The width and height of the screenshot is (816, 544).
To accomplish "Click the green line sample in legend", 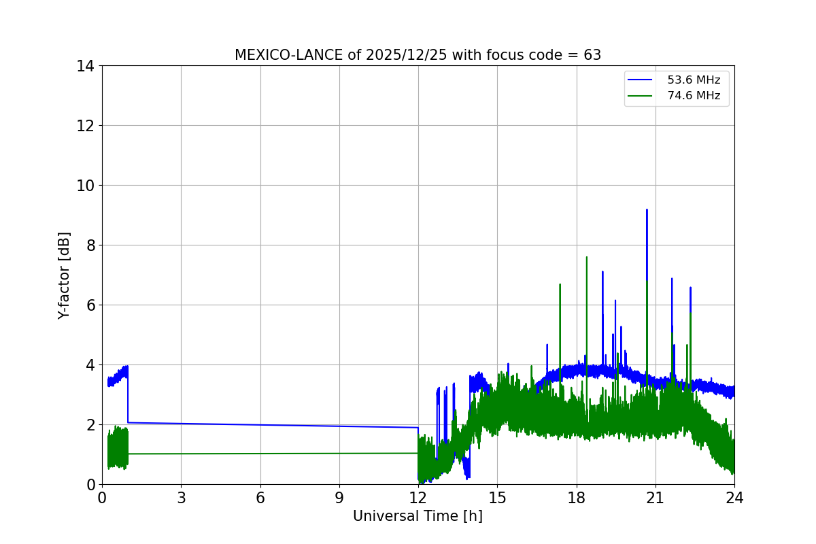I will coord(640,96).
